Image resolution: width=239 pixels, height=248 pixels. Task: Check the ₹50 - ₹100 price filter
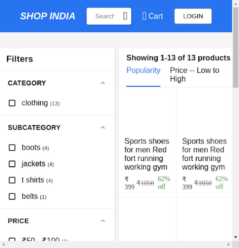[x=12, y=240]
